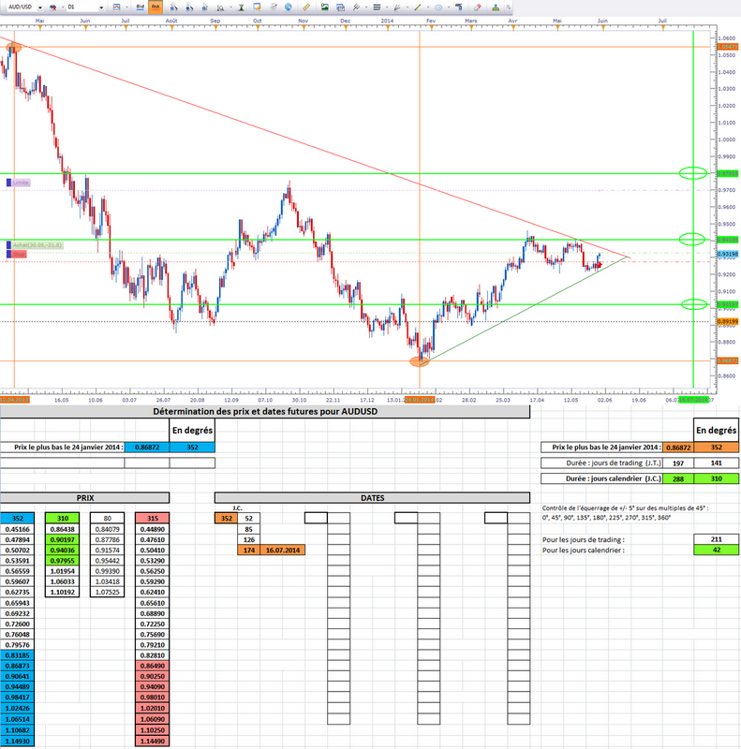Click the horizontal lines icon

tap(377, 7)
